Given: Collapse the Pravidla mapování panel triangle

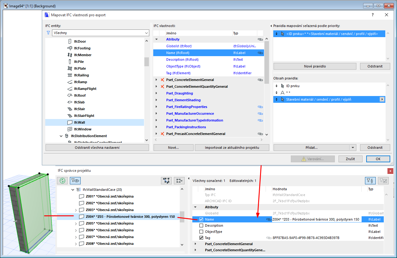Looking at the screenshot, I should [271, 26].
